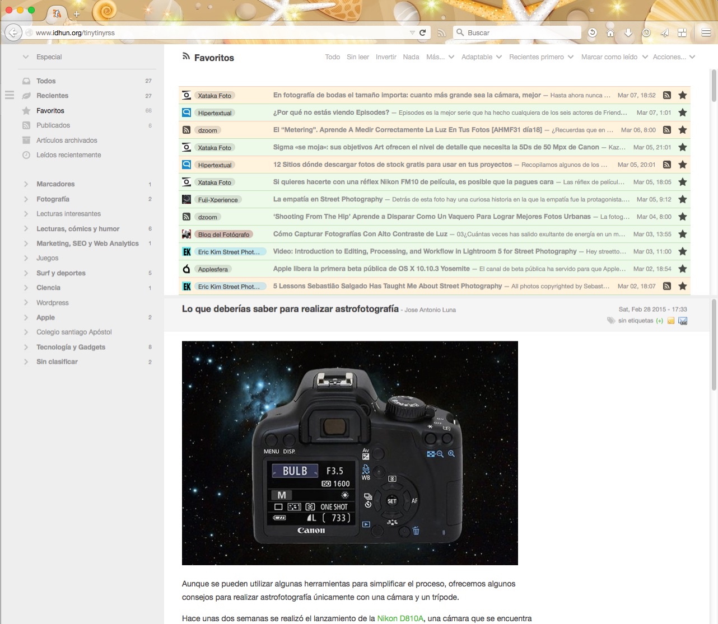Click Nada to deselect all
The width and height of the screenshot is (718, 624).
[x=411, y=57]
